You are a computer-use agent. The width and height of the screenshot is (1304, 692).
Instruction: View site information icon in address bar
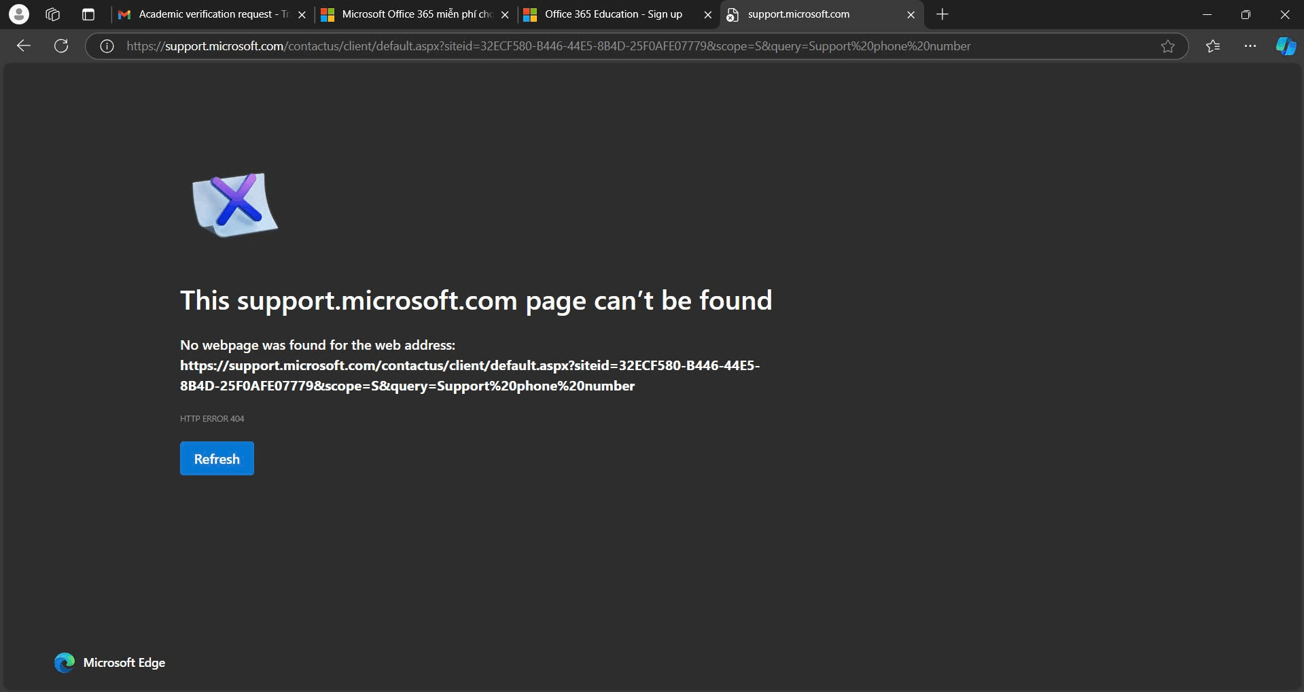[x=107, y=46]
